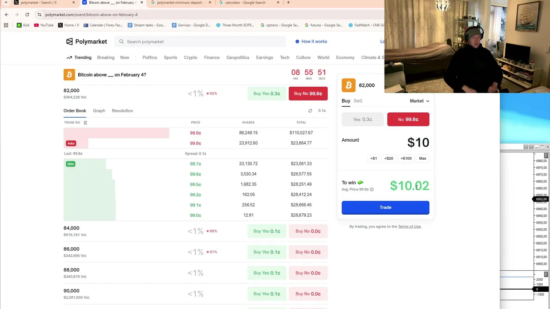The width and height of the screenshot is (550, 309).
Task: Click the Trending arrow icon
Action: pos(69,58)
